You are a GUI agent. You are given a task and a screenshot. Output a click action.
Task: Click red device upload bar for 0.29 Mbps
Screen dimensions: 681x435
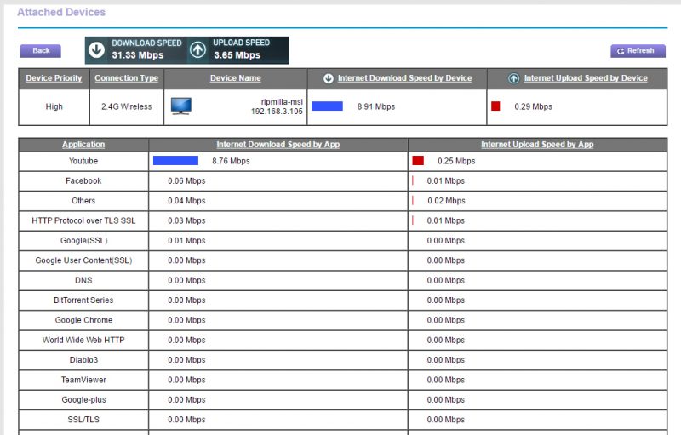(x=495, y=106)
